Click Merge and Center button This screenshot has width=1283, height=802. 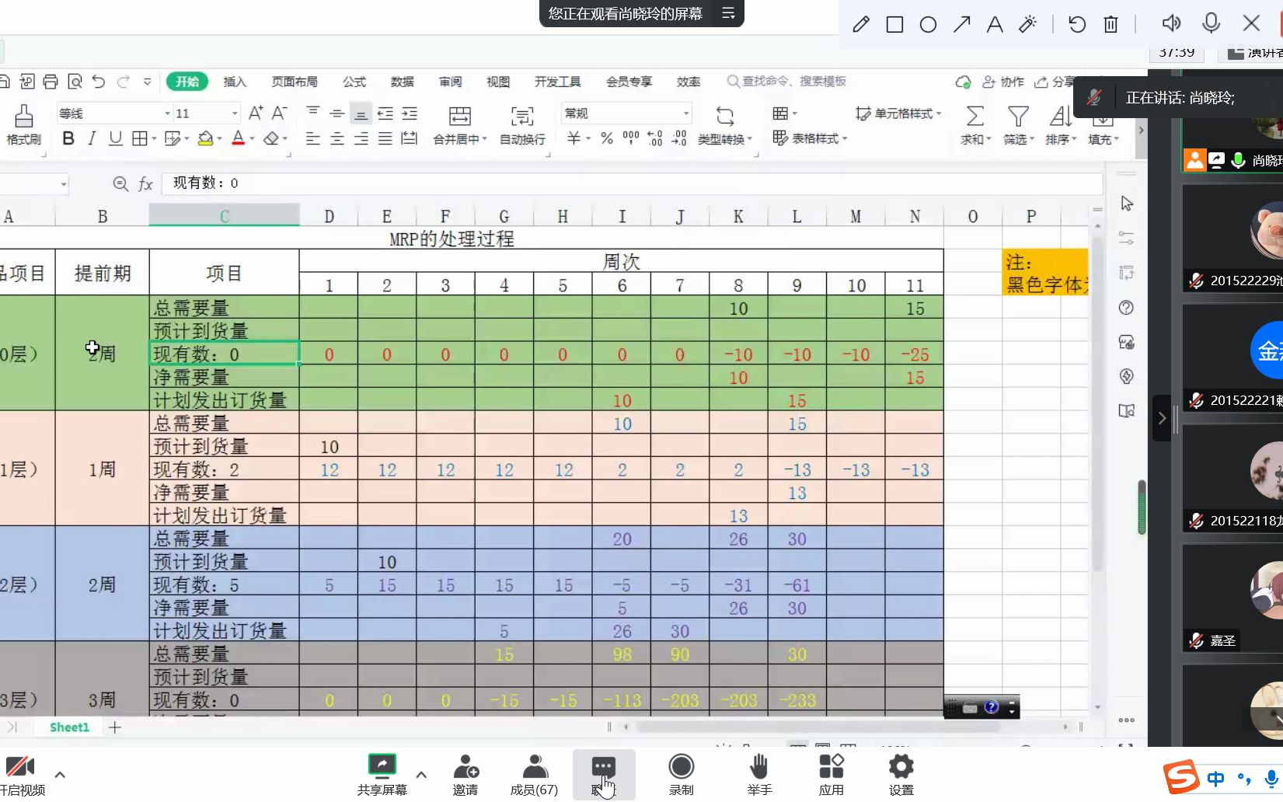[460, 126]
